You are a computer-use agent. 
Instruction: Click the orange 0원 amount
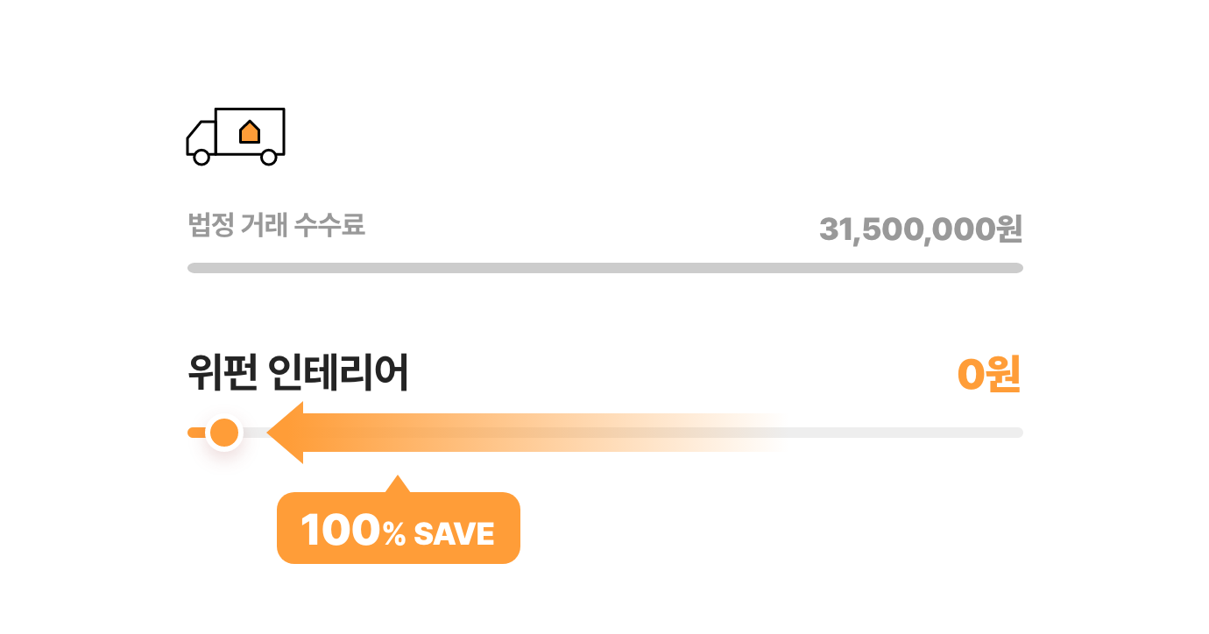click(x=989, y=375)
